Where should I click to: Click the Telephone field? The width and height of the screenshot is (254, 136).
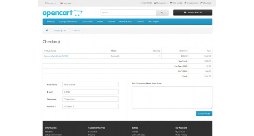tap(91, 99)
